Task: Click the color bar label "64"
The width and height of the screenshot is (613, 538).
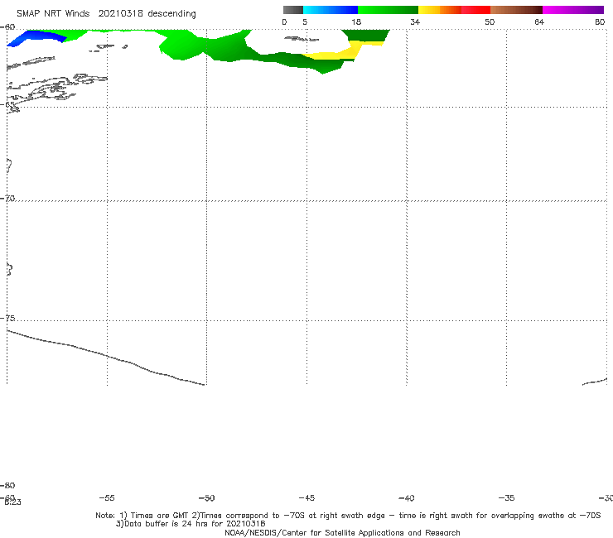Action: pyautogui.click(x=539, y=22)
